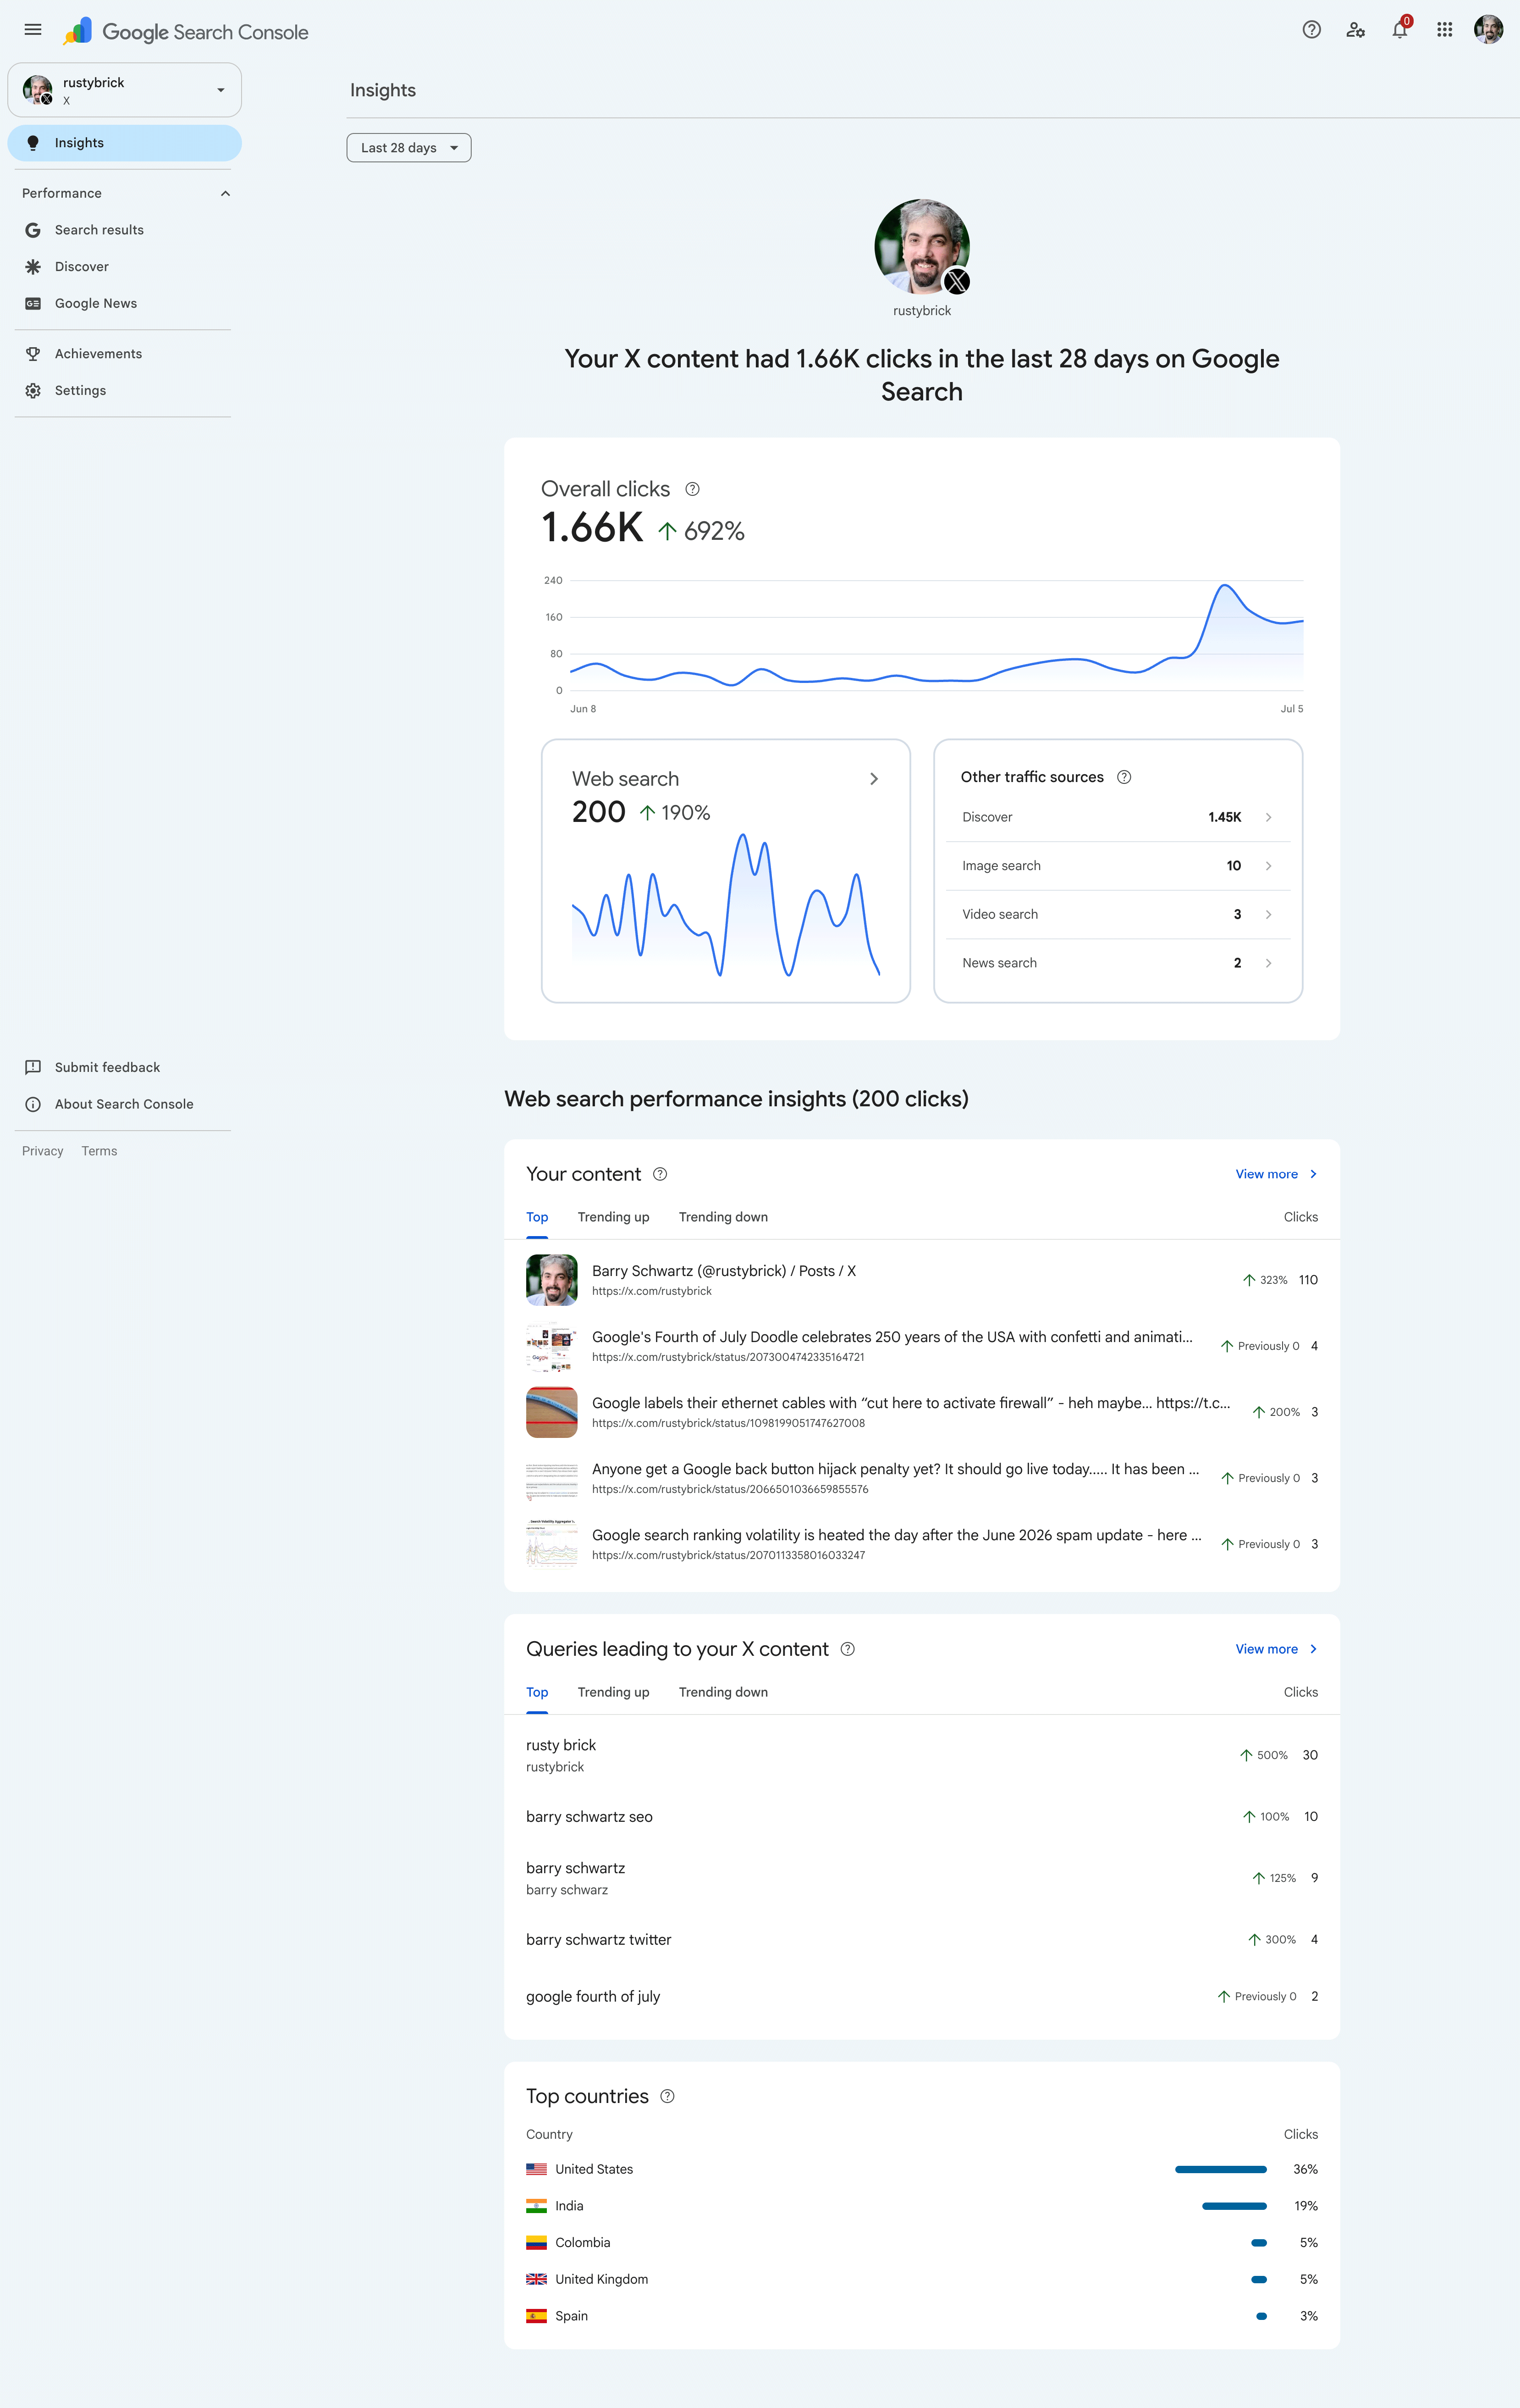This screenshot has width=1520, height=2408.
Task: Show help for Overall clicks
Action: (693, 489)
